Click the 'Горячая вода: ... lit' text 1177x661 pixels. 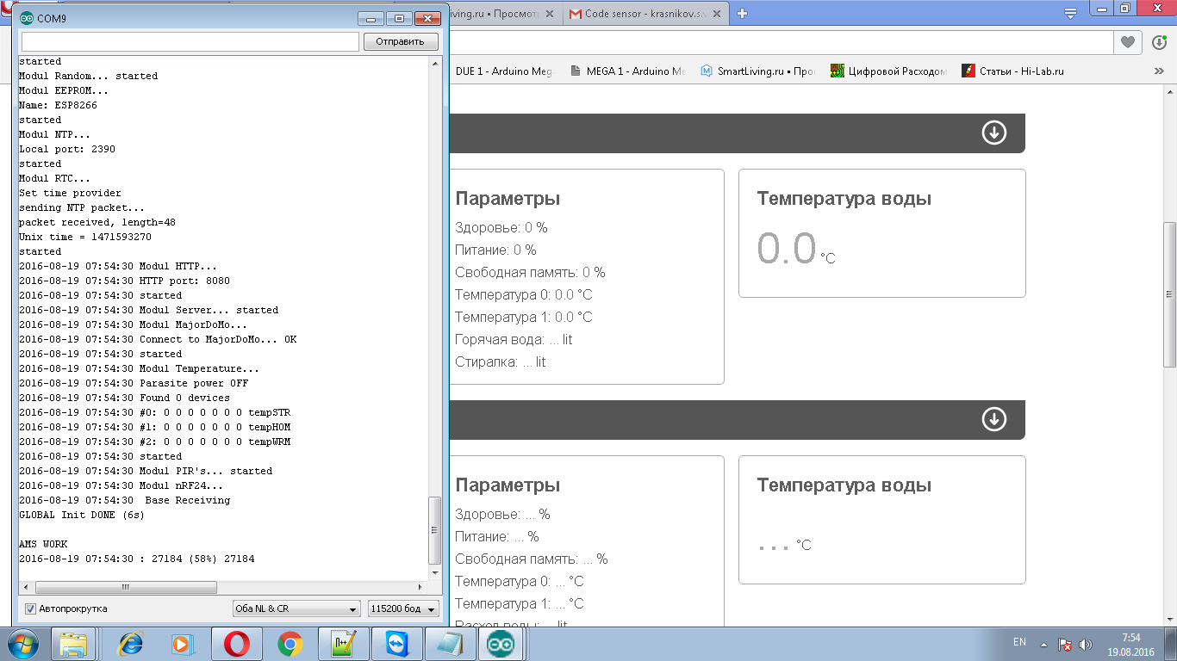pyautogui.click(x=514, y=340)
